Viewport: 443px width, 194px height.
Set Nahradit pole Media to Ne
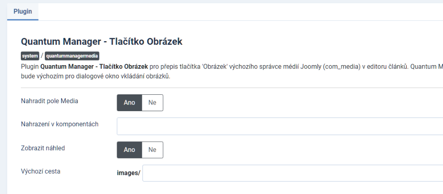point(153,102)
